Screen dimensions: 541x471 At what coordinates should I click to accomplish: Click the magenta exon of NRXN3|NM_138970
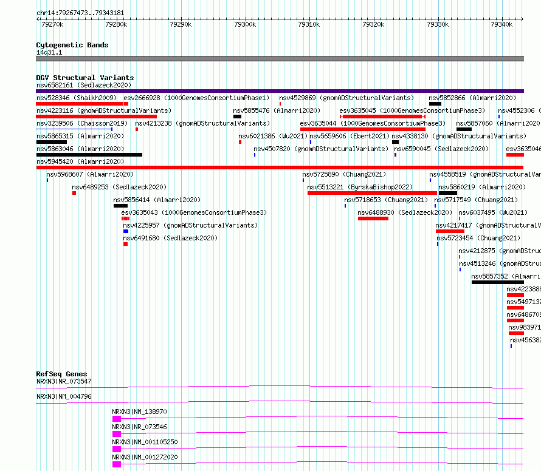(x=117, y=419)
